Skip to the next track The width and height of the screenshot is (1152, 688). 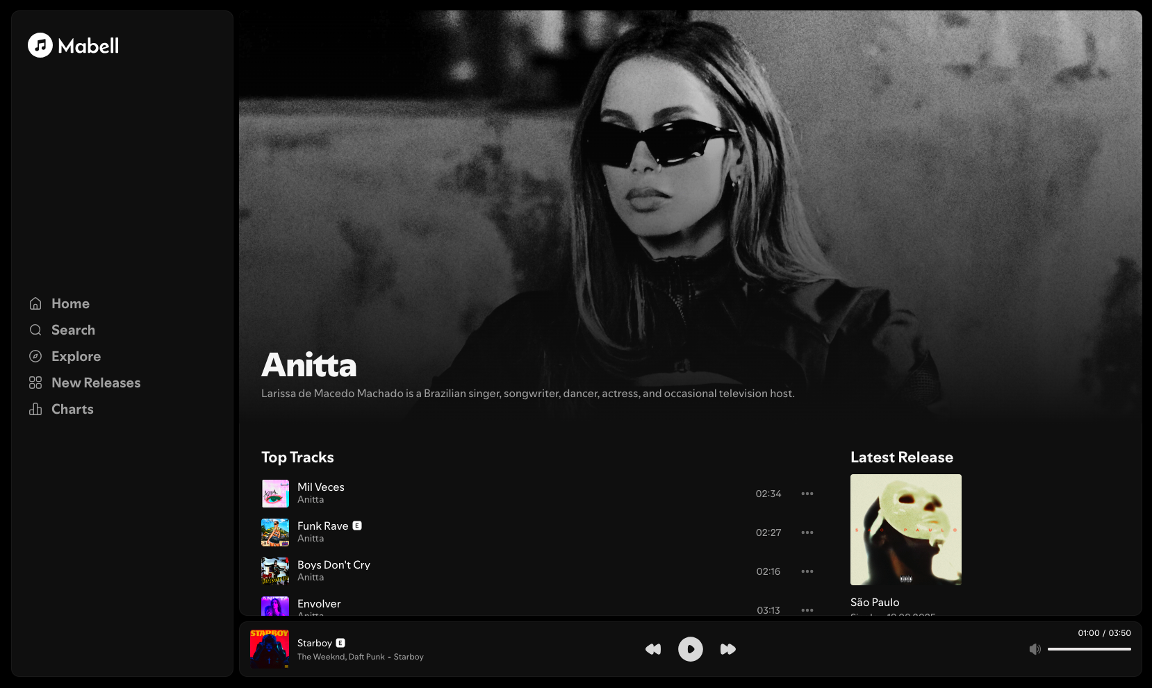[x=727, y=649]
